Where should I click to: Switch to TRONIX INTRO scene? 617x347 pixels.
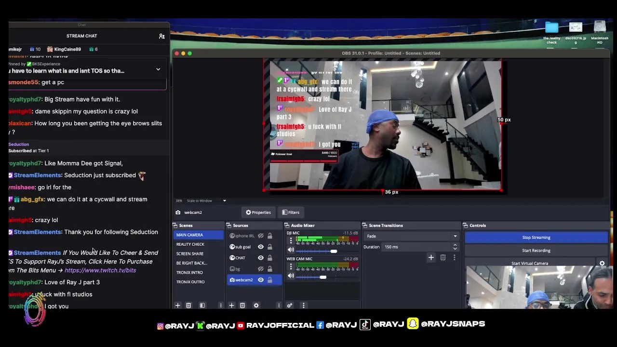tap(199, 272)
